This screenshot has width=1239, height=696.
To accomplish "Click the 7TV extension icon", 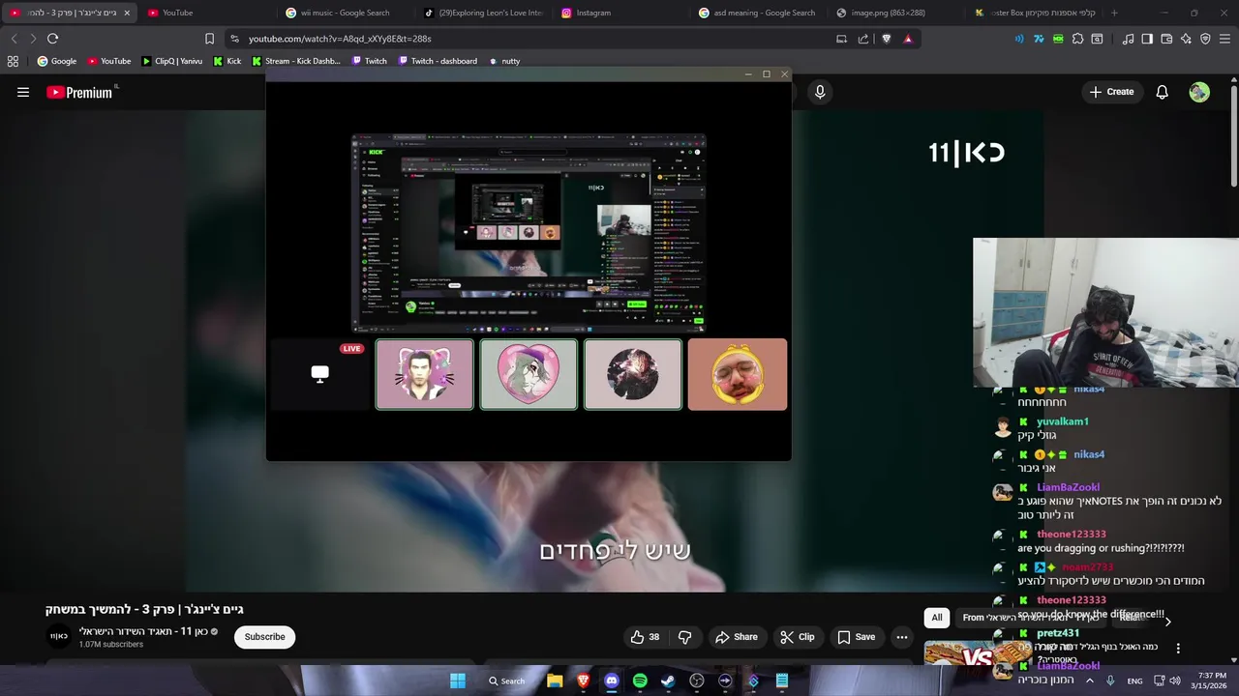I will click(1039, 39).
